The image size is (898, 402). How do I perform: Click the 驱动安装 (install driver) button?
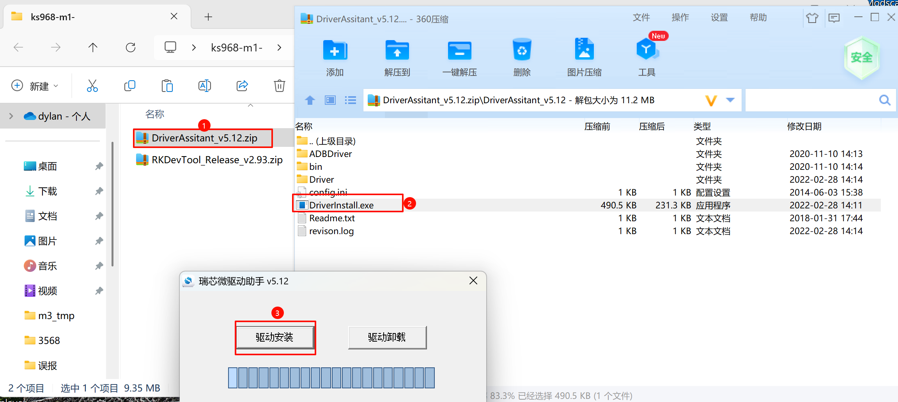(x=275, y=337)
